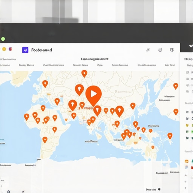Screen dimensions: 193x193
Task: Select the topmost map pin below the tabs
Action: [x=84, y=74]
